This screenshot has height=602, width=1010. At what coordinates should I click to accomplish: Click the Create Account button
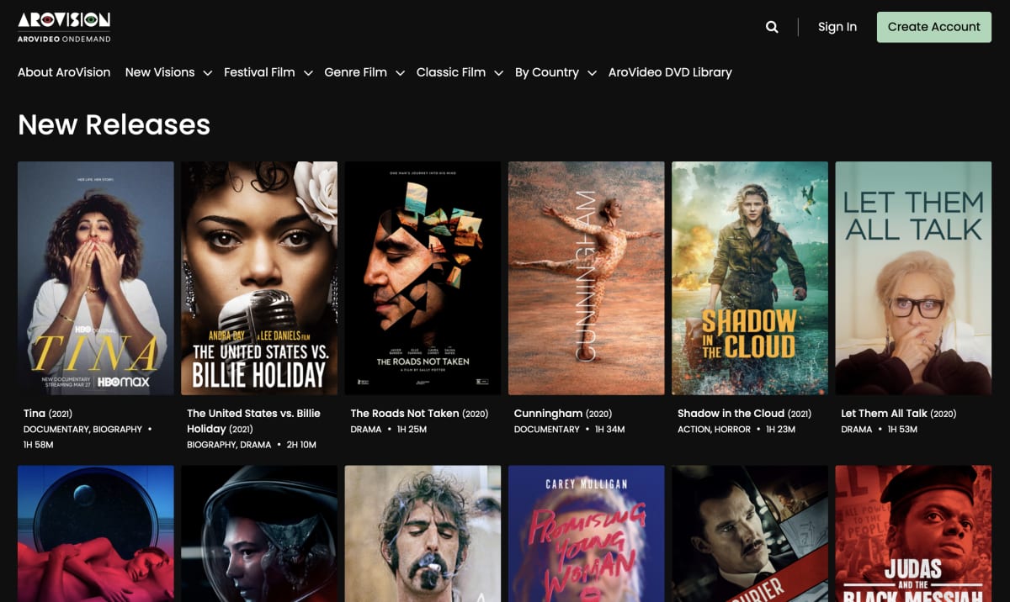point(934,27)
